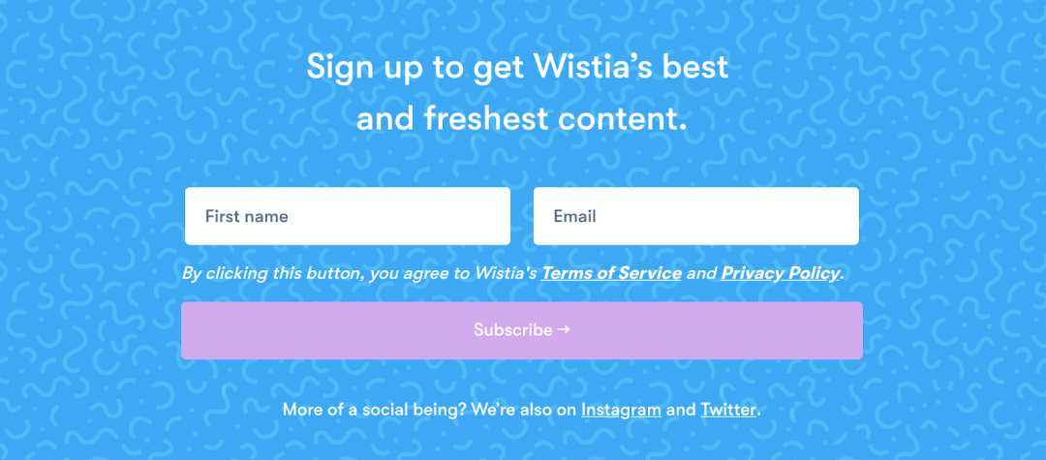
Task: Click the arrow icon on the Subscribe button
Action: 563,329
